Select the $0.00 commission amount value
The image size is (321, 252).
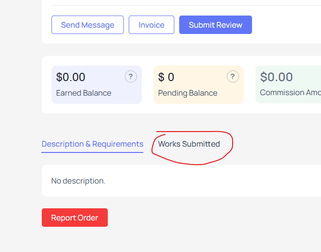[276, 77]
